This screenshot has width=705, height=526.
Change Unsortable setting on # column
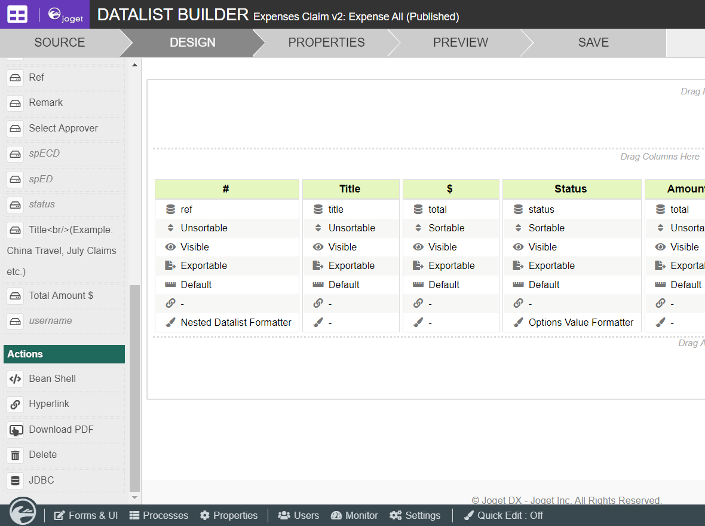[x=204, y=228]
